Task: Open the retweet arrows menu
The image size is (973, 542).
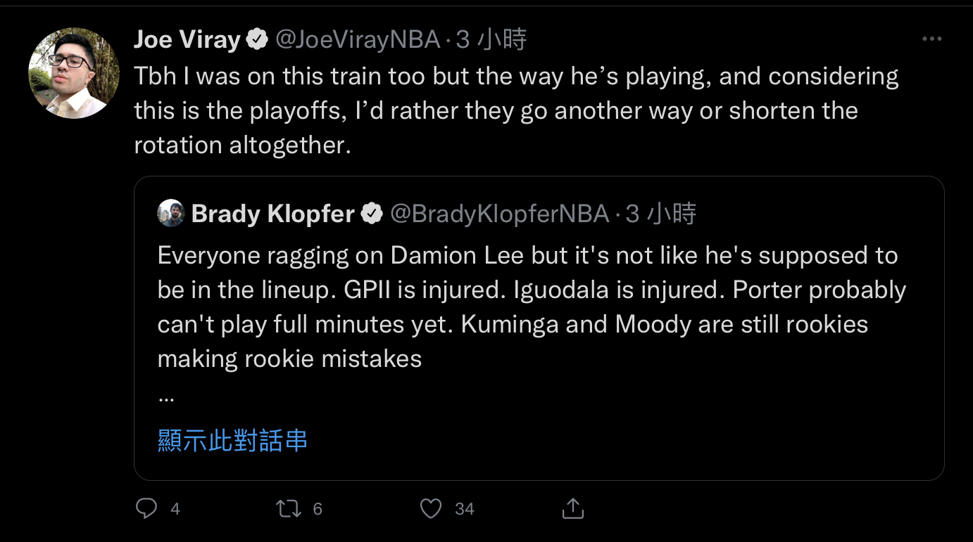Action: click(x=289, y=508)
